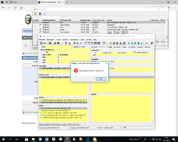Viewport: 178px width, 142px height.
Task: Sort list by Achternaam column header
Action: (x=49, y=20)
